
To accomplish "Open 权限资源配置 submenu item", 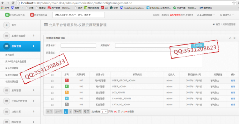I will point(12,81).
